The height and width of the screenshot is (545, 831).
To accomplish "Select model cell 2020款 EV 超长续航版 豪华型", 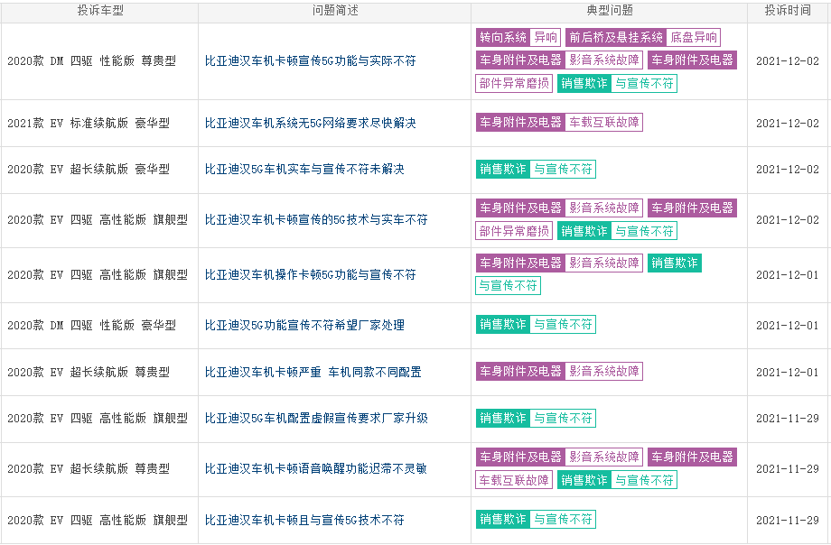I will (89, 169).
